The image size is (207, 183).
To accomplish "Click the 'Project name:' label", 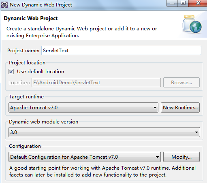I will pyautogui.click(x=23, y=51).
